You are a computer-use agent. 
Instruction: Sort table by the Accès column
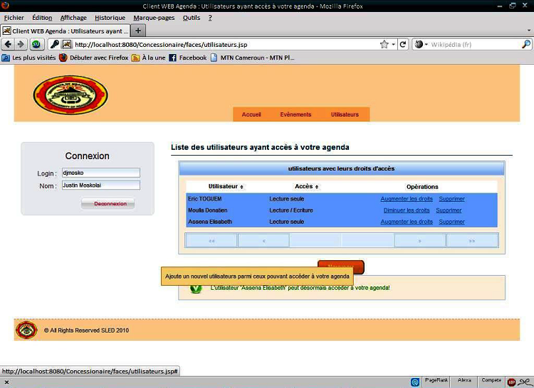tap(307, 186)
